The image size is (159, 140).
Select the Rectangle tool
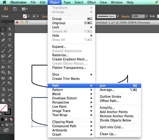[x=10, y=45]
